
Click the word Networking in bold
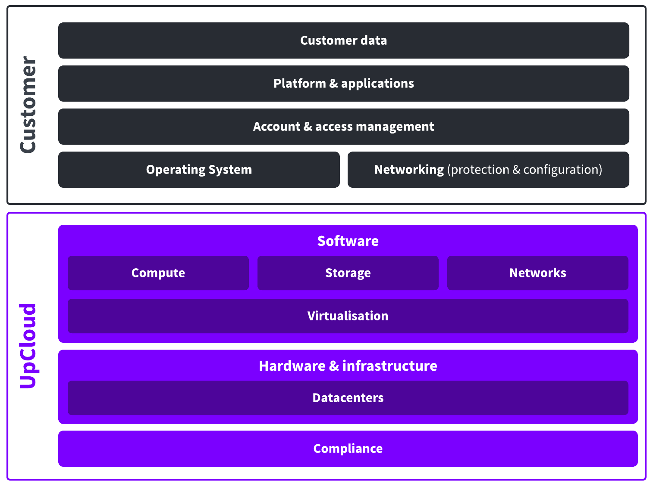click(409, 170)
